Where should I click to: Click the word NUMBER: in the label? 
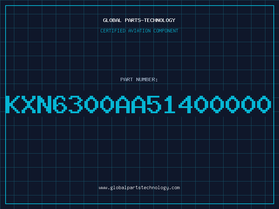point(147,79)
